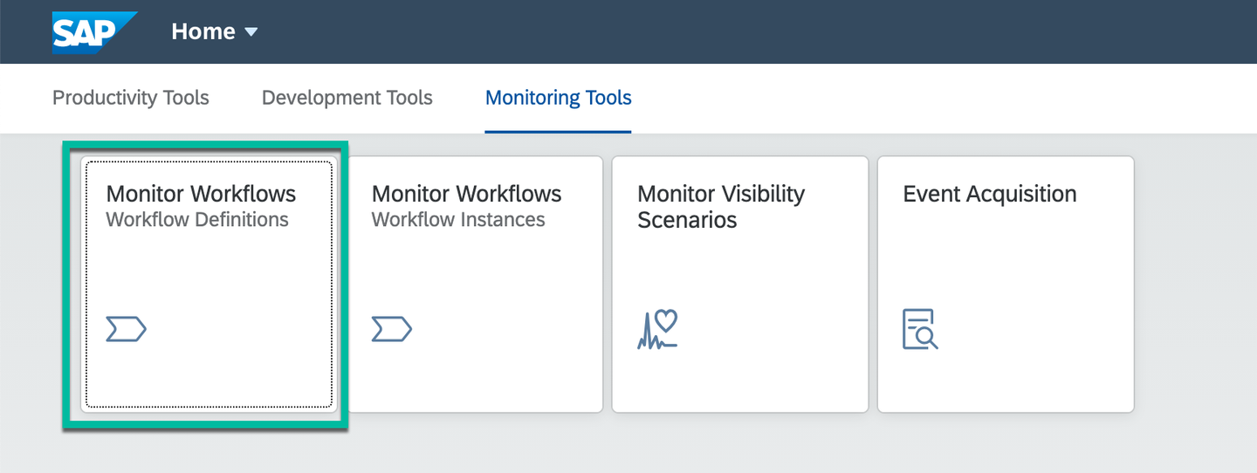Image resolution: width=1257 pixels, height=473 pixels.
Task: Click the SAP logo
Action: (x=95, y=32)
